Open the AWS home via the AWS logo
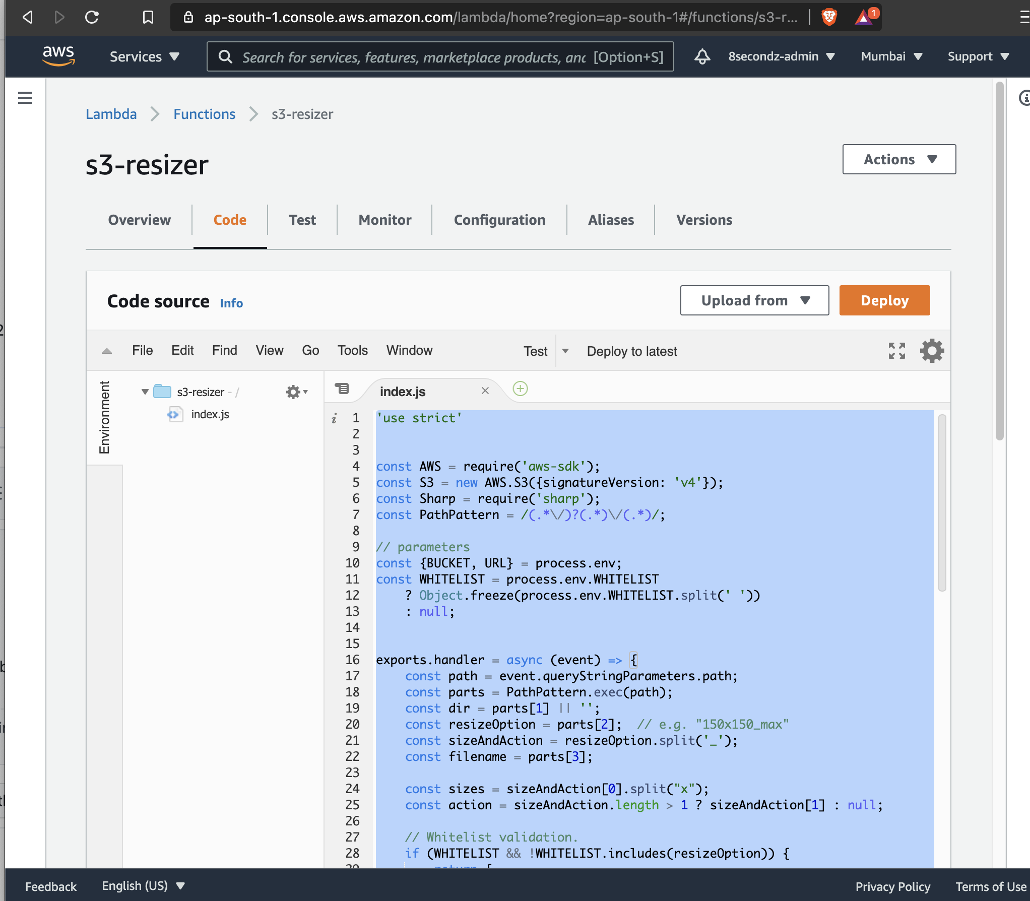The image size is (1030, 901). click(59, 56)
